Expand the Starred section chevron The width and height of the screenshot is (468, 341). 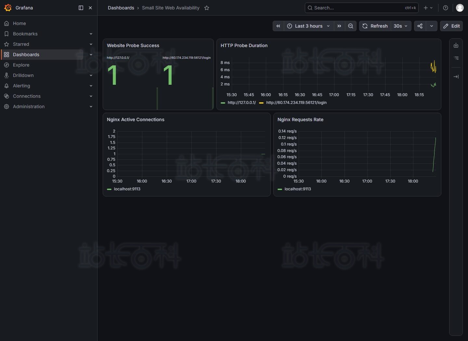click(x=91, y=44)
